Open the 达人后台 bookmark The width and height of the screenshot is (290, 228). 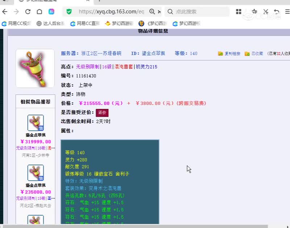(x=51, y=24)
